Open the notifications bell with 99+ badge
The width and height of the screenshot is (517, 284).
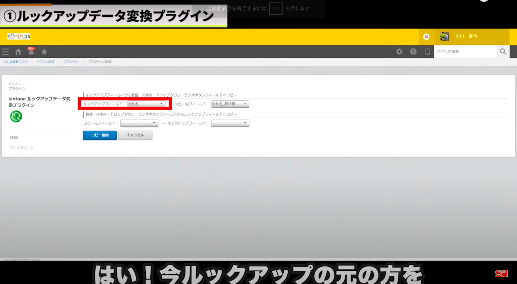coord(31,52)
